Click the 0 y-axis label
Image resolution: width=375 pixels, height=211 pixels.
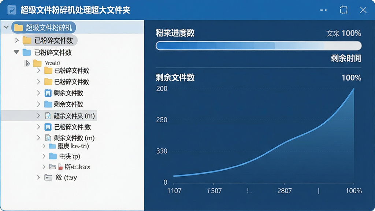click(x=165, y=182)
